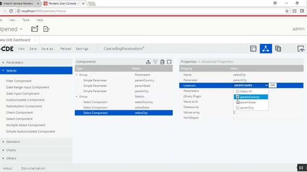
Task: Click the pause button in bottom corner
Action: [x=301, y=168]
